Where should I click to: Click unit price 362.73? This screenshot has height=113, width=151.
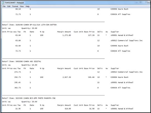coord(18,88)
